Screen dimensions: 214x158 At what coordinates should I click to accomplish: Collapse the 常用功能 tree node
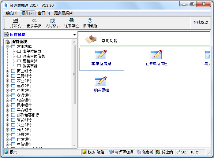(x=8, y=47)
